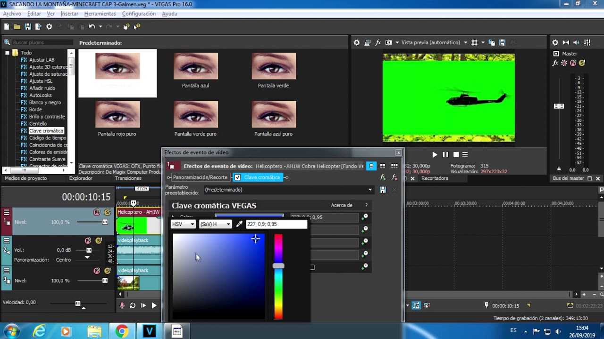Switch to the Transiciones tab
Image resolution: width=604 pixels, height=339 pixels.
coord(128,178)
